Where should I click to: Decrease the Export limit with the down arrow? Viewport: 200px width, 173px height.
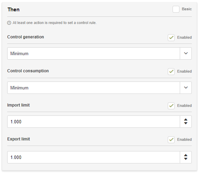(x=186, y=159)
